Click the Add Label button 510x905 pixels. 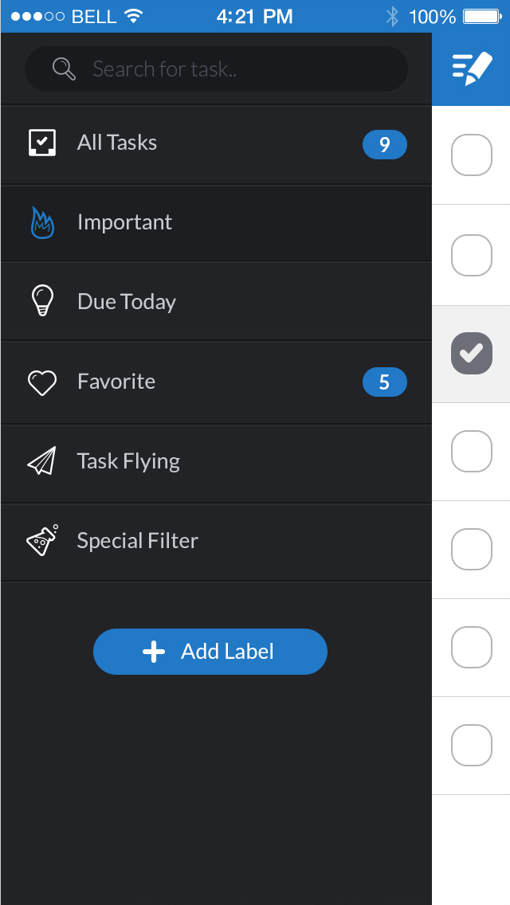210,651
